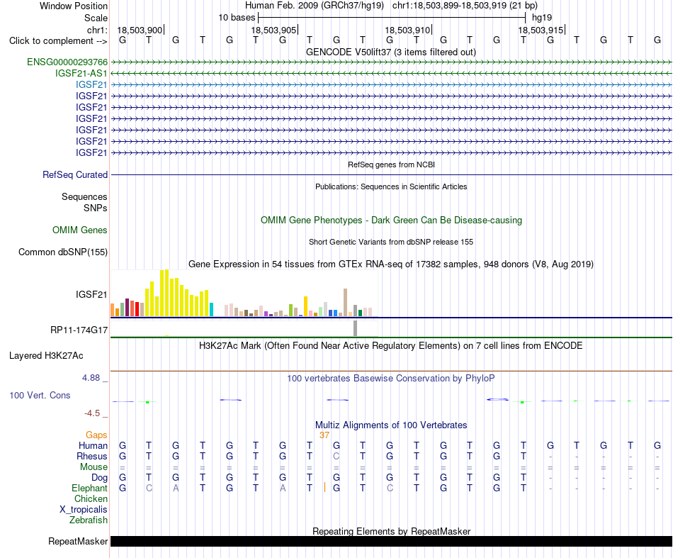Click 'Repeating Elements by RepeatMasker' title

click(x=391, y=531)
